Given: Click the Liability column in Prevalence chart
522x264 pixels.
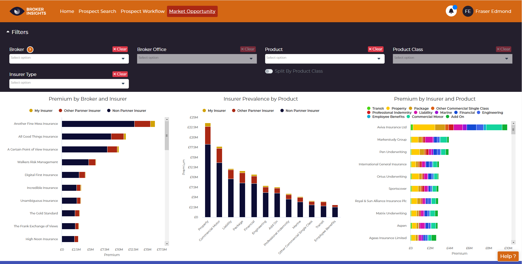Looking at the screenshot, I should click(x=231, y=193).
